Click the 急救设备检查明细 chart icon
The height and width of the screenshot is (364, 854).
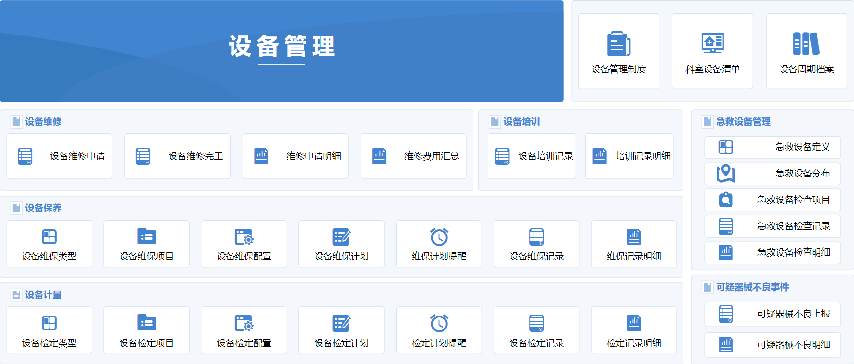[726, 252]
